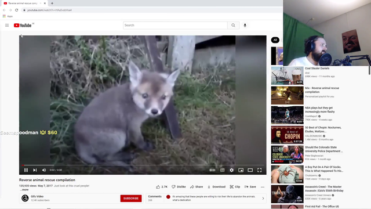Select the All filter chip

[275, 40]
